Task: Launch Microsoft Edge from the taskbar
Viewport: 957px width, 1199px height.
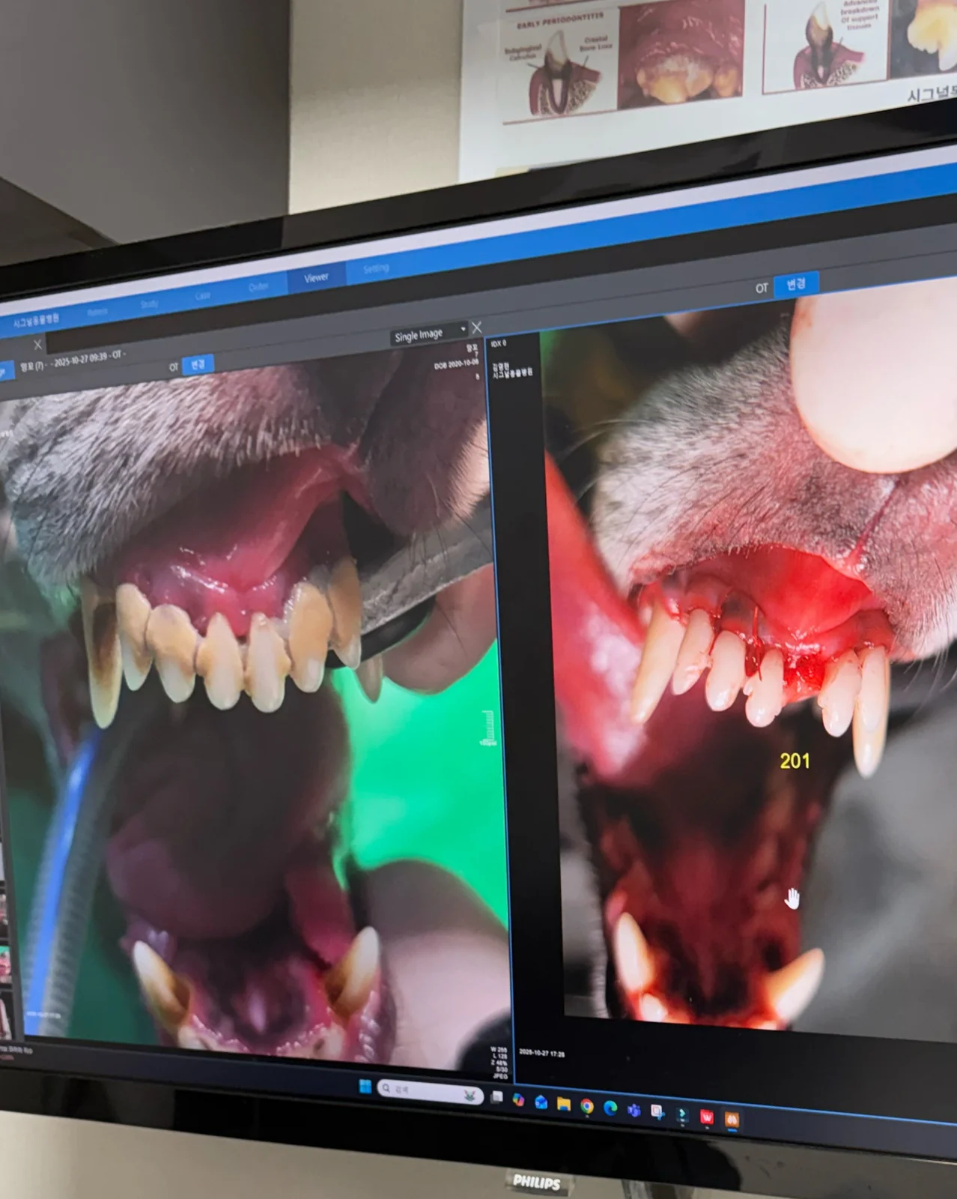Action: [x=610, y=1109]
